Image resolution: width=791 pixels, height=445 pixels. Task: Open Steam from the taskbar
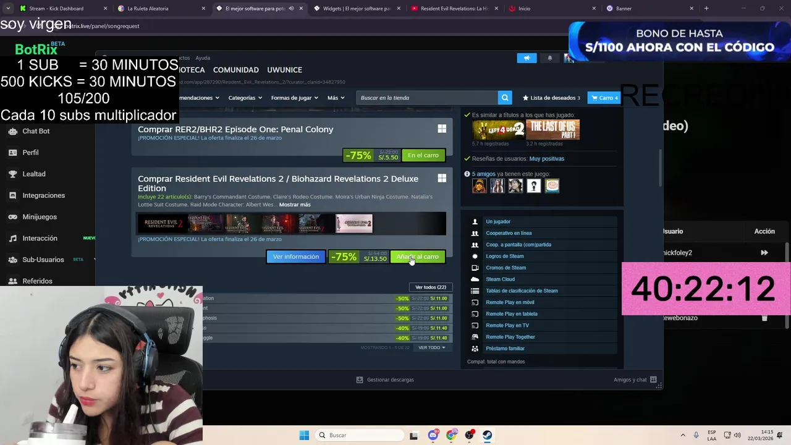tap(487, 435)
